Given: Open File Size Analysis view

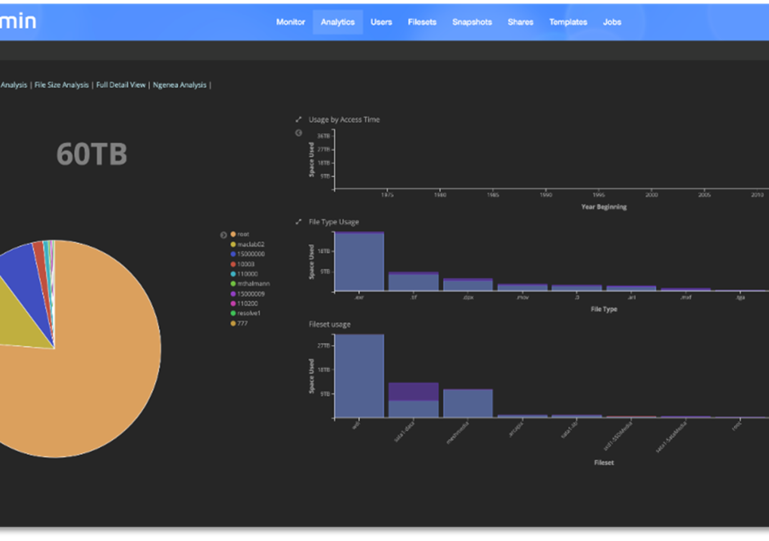Looking at the screenshot, I should coord(61,85).
